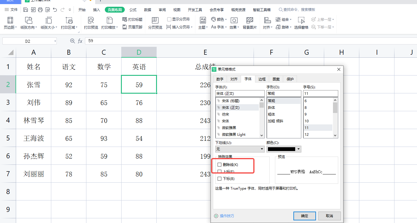Viewport: 417px width, 223px height.
Task: Open 选择窗格 selection pane
Action: 301,23
